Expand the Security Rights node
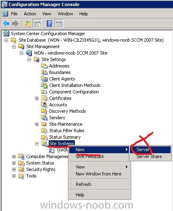This screenshot has width=173, height=211. pyautogui.click(x=14, y=169)
